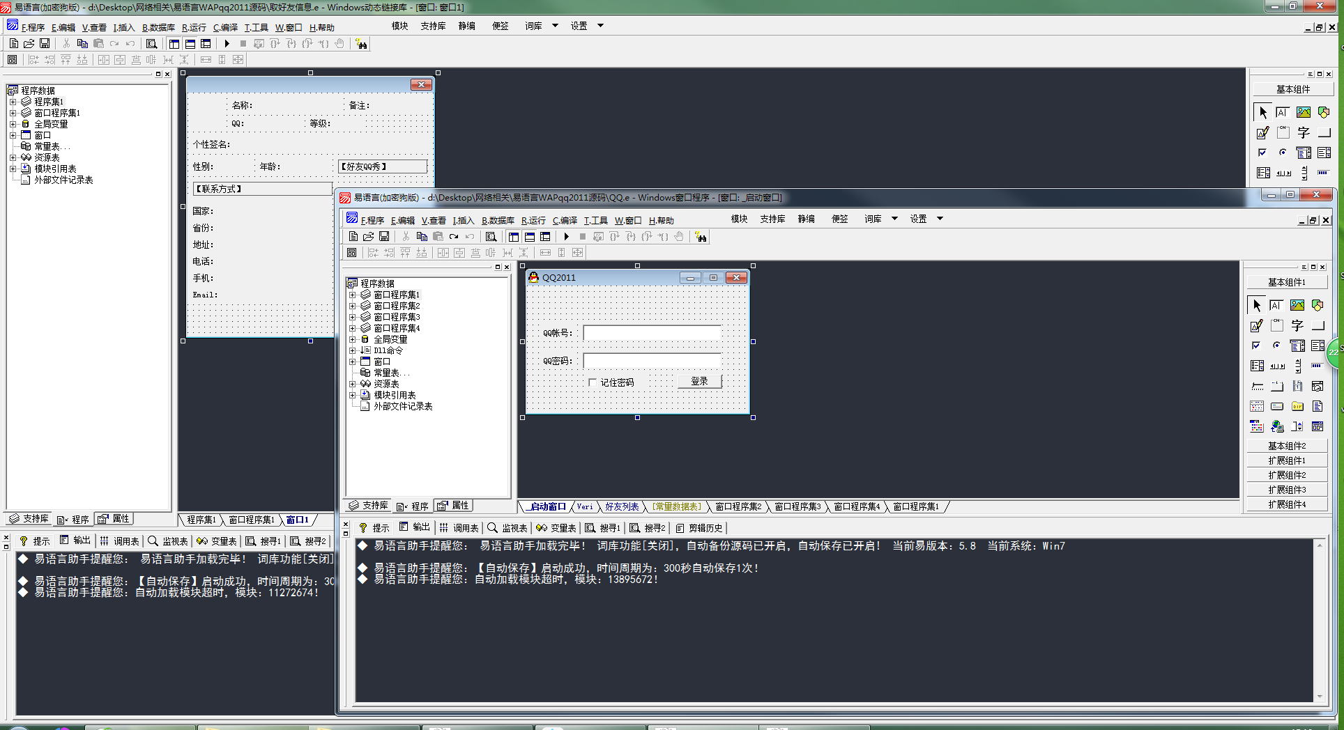The width and height of the screenshot is (1344, 730).
Task: Click the Copy icon in QQ.e window toolbar
Action: [422, 237]
